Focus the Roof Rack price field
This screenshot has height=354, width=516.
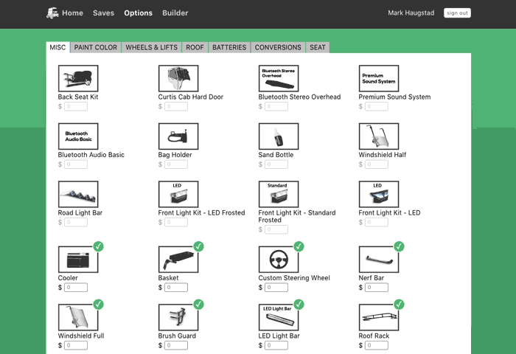[377, 345]
